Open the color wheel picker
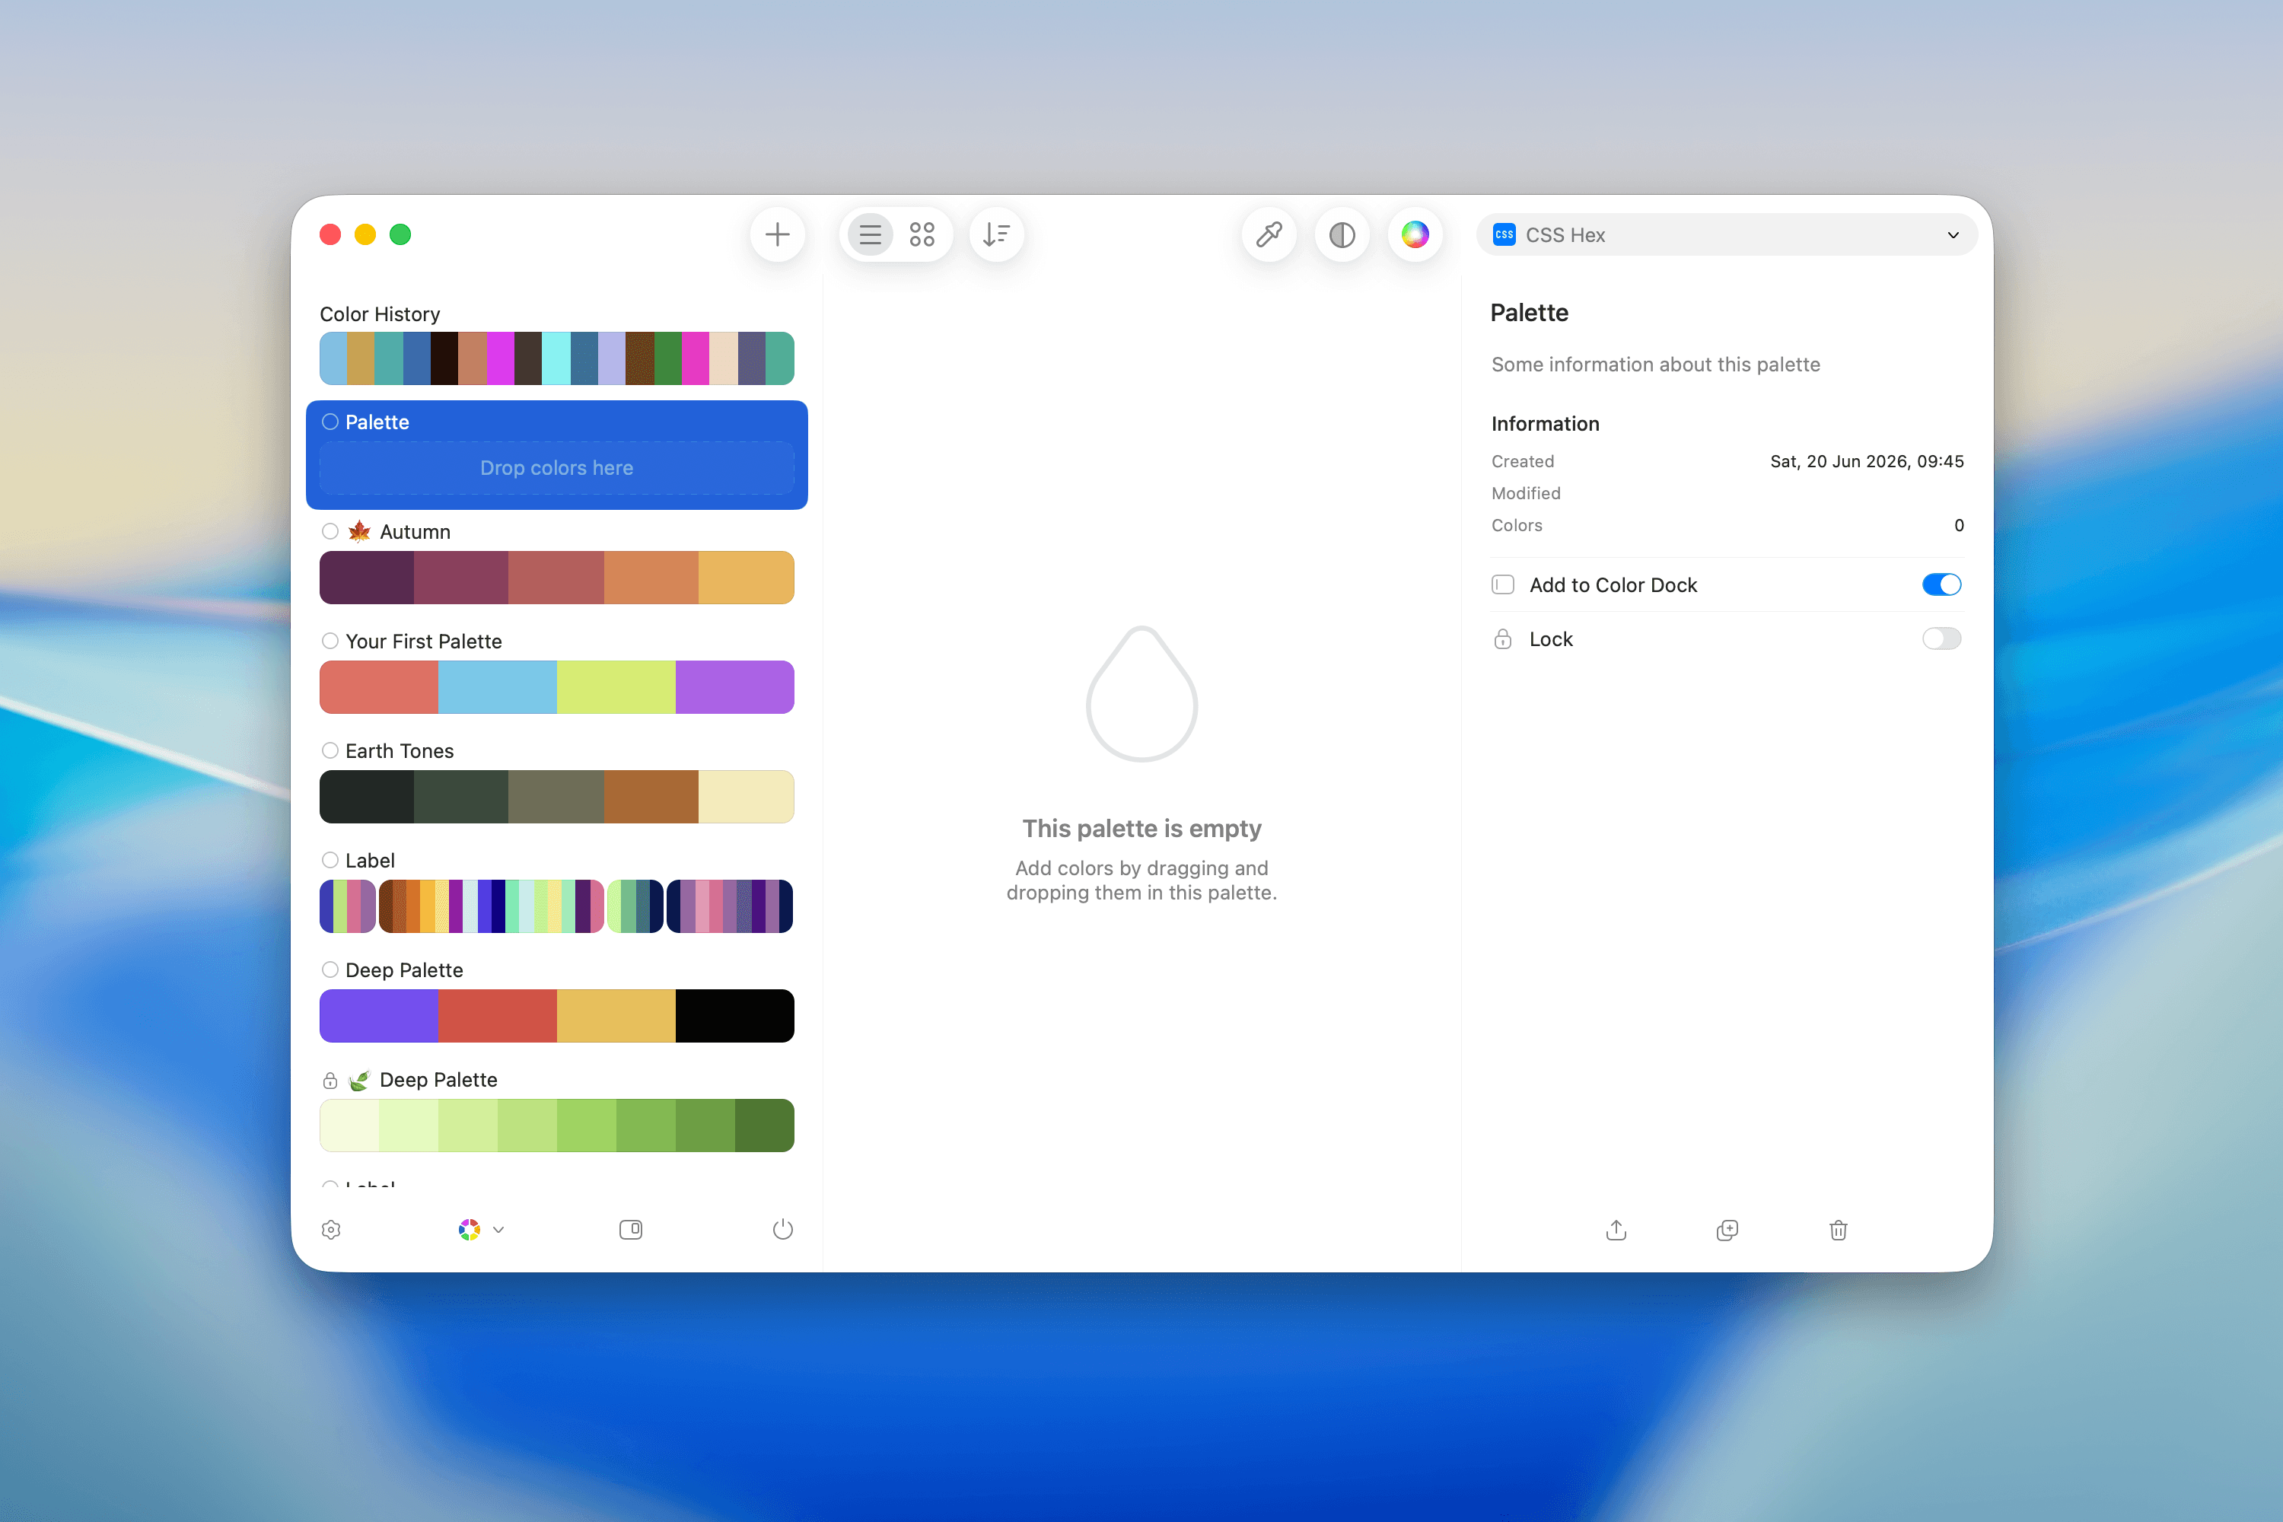Viewport: 2283px width, 1522px height. 1415,235
